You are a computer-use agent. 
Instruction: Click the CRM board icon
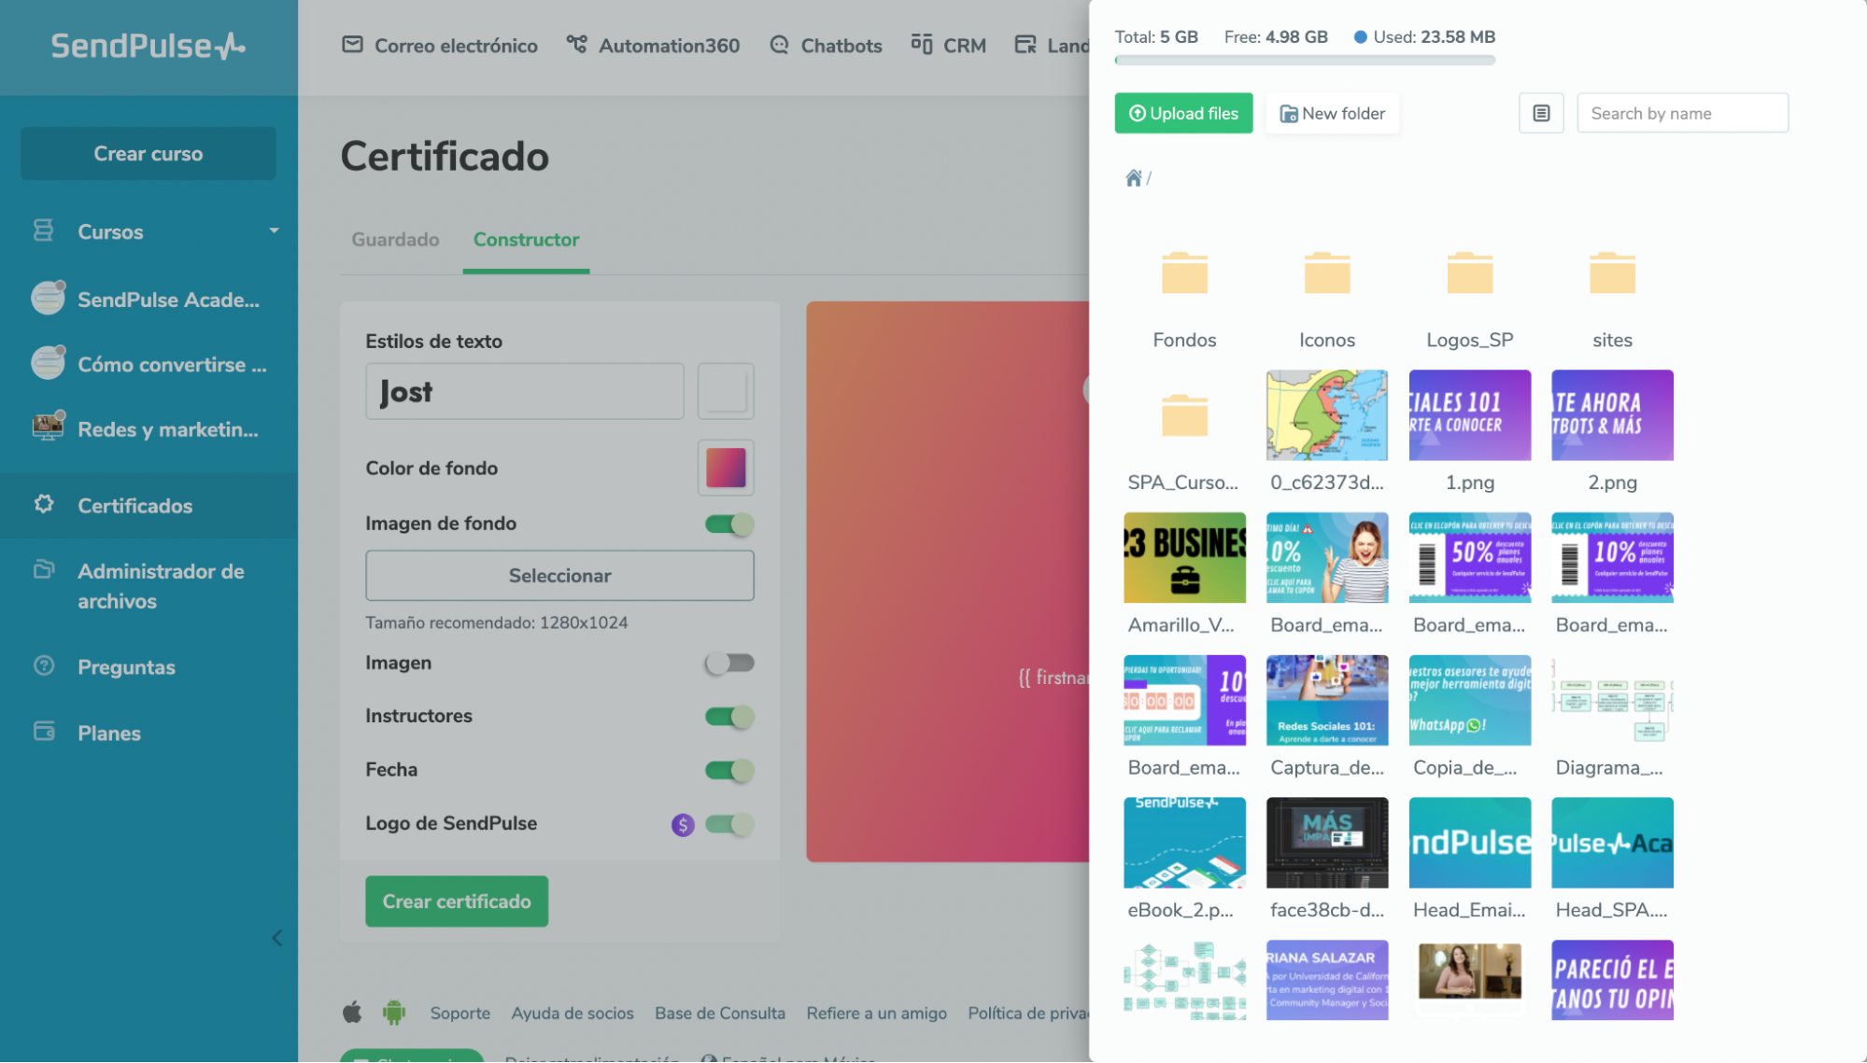point(921,44)
